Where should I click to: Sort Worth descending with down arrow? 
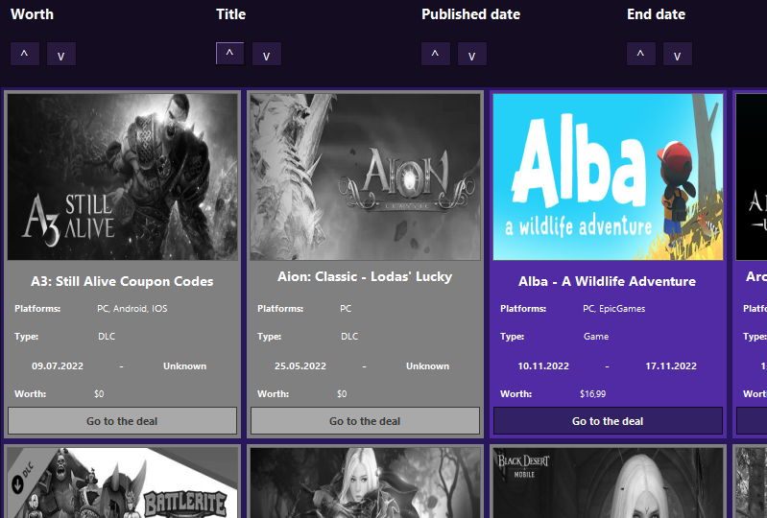click(60, 55)
